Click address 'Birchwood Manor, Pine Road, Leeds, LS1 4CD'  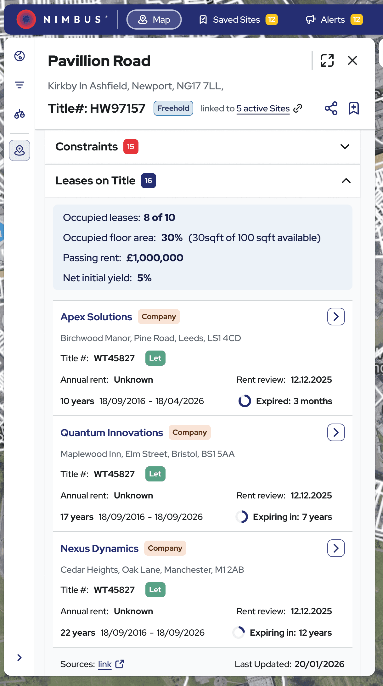coord(151,338)
